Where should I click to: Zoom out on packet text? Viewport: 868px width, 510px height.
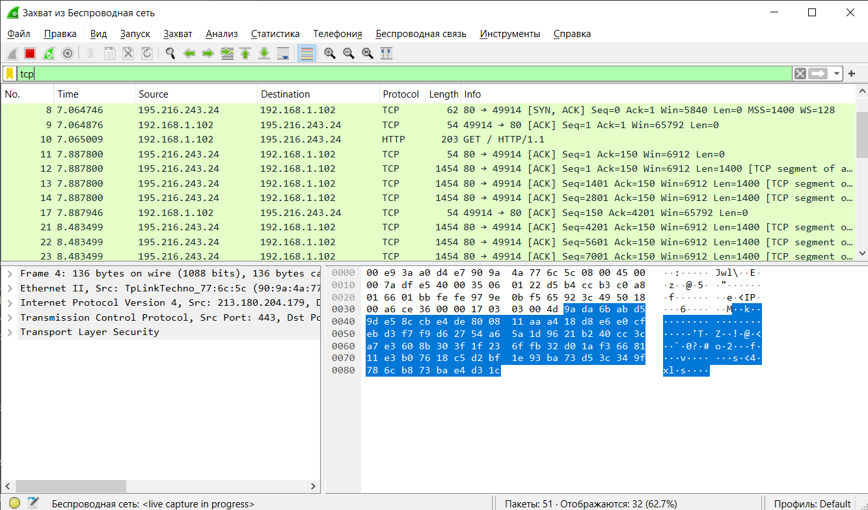[349, 53]
